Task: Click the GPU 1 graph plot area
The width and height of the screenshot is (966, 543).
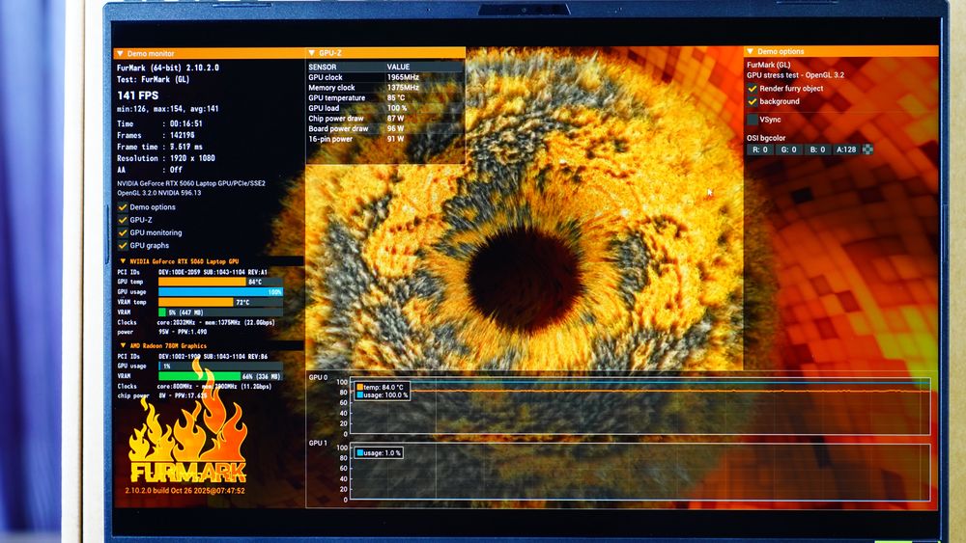Action: coord(639,473)
